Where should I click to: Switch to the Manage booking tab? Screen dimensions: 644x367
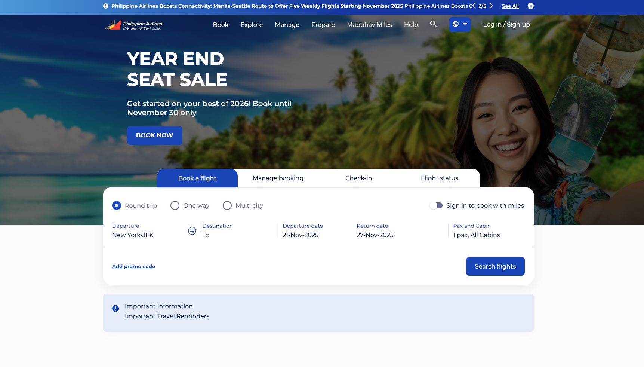click(x=278, y=178)
